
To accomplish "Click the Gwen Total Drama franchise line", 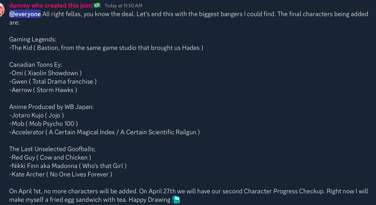I will pyautogui.click(x=53, y=82).
